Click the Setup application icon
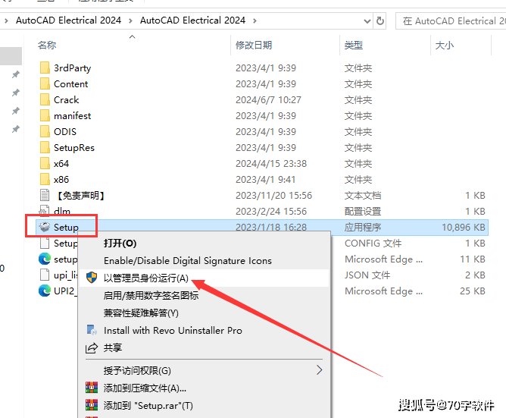506x418 pixels. pos(45,227)
